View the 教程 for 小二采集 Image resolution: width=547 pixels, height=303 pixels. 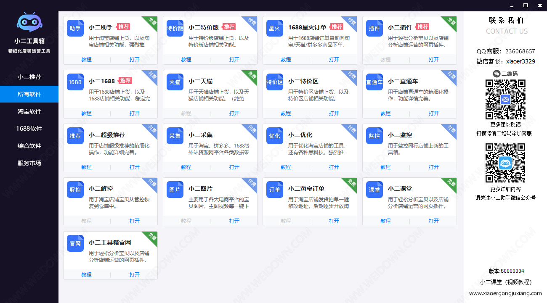[x=186, y=167]
